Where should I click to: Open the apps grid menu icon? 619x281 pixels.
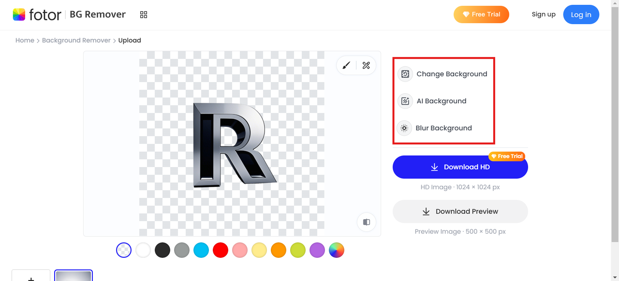click(144, 15)
